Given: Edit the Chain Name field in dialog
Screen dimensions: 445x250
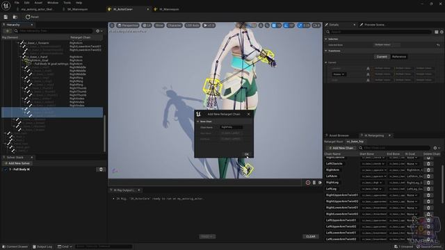Looking at the screenshot, I should 232,127.
